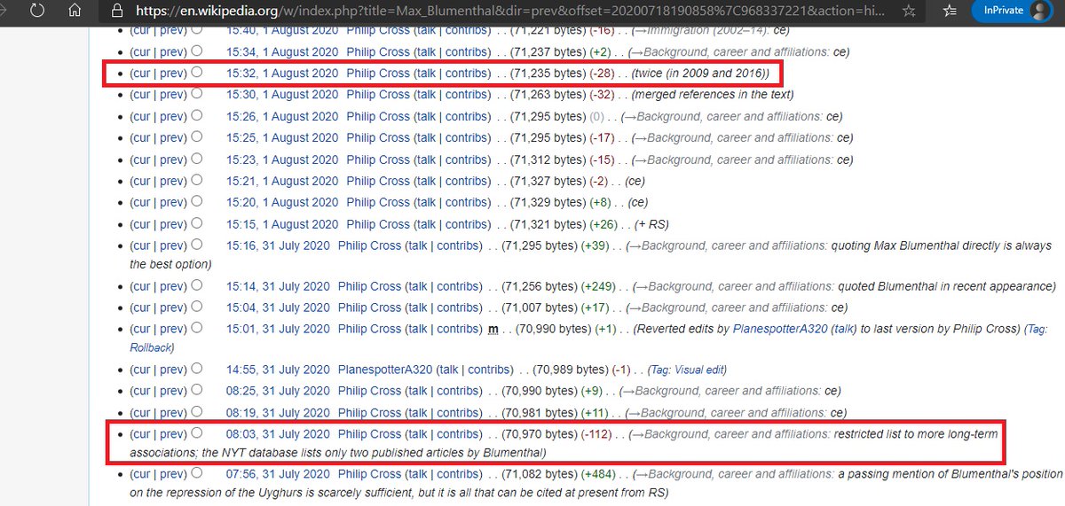1065x506 pixels.
Task: Click the '(71,235 bytes)' size text
Action: 548,73
